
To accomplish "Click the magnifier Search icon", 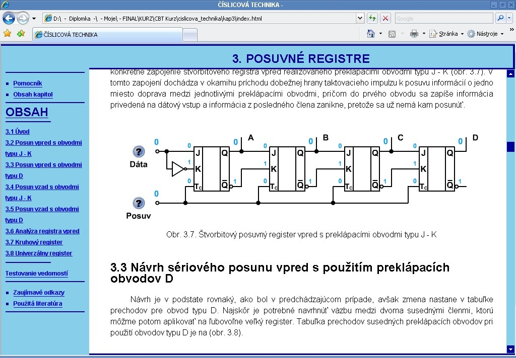I will pyautogui.click(x=500, y=19).
